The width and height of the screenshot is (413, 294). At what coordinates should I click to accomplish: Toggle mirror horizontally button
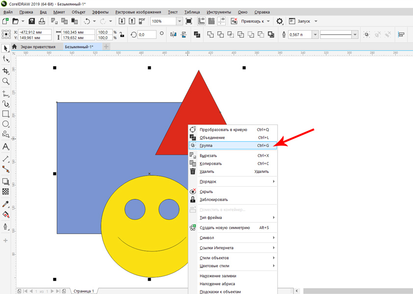pyautogui.click(x=173, y=35)
